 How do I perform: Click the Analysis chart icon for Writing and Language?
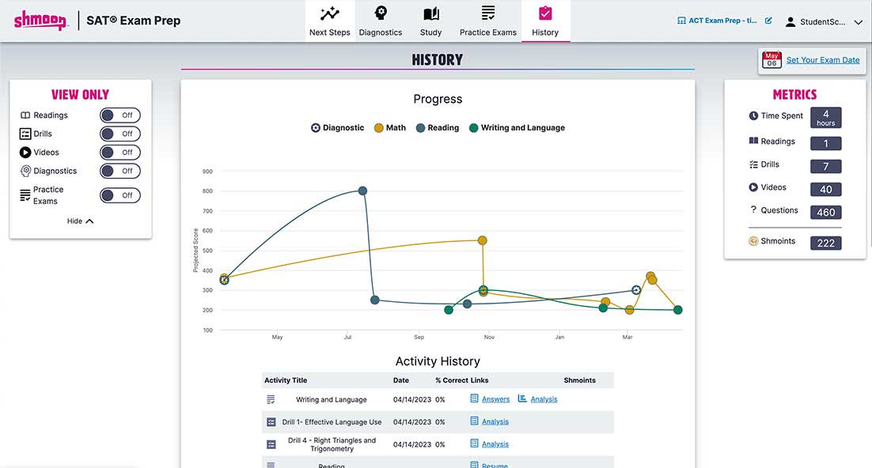[522, 399]
